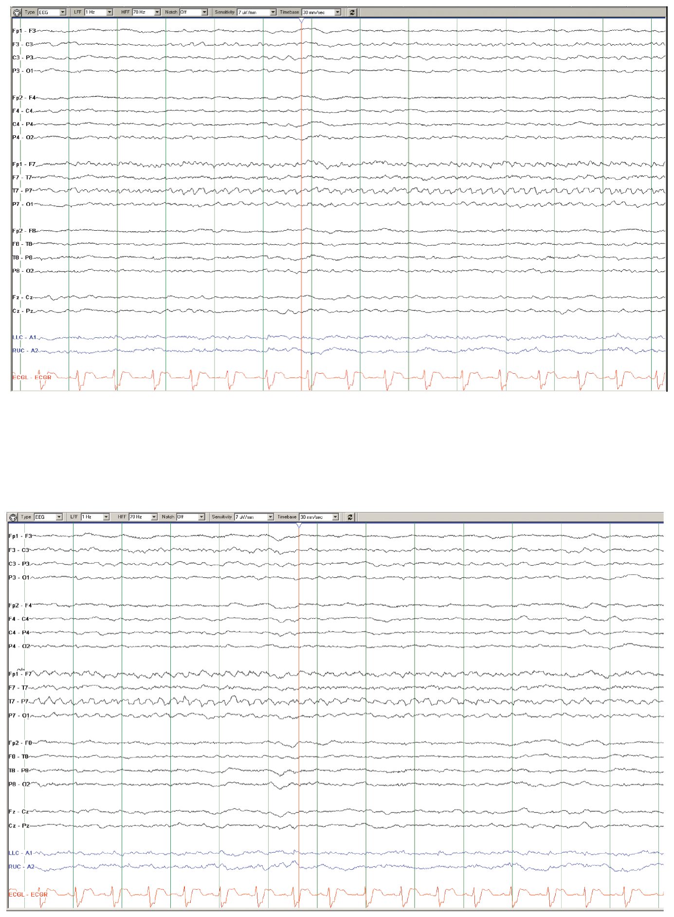This screenshot has width=674, height=917.
Task: Select the T7 - P7 channel label in lower panel
Action: coord(18,701)
